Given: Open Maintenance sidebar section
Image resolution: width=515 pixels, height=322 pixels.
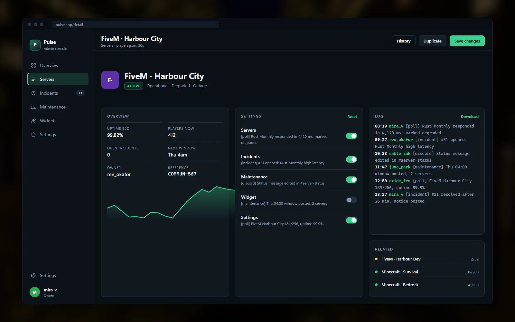Looking at the screenshot, I should tap(58, 107).
